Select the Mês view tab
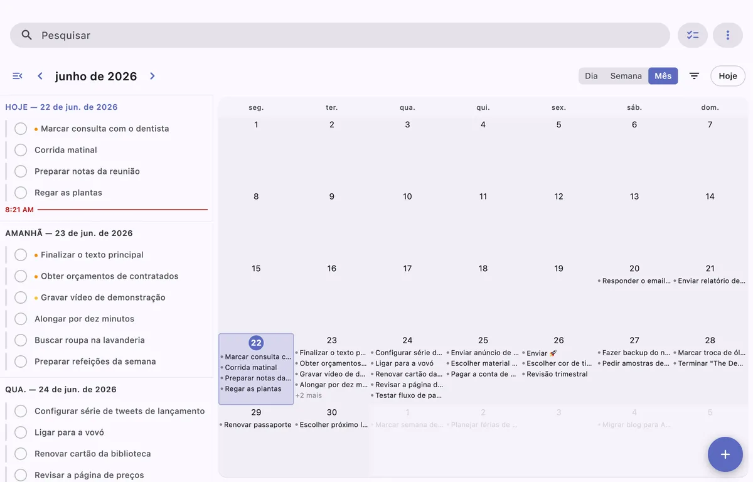This screenshot has height=482, width=753. pos(663,76)
